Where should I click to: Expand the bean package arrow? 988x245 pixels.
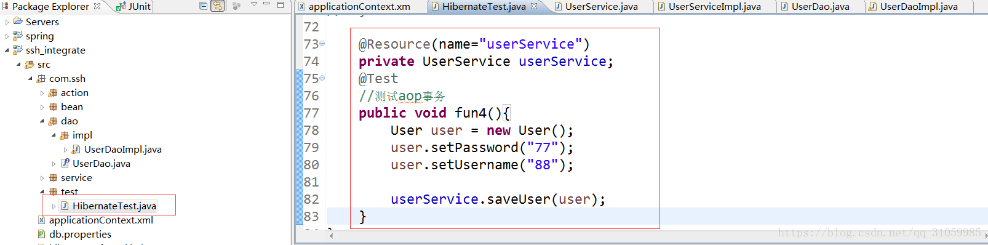(x=42, y=107)
